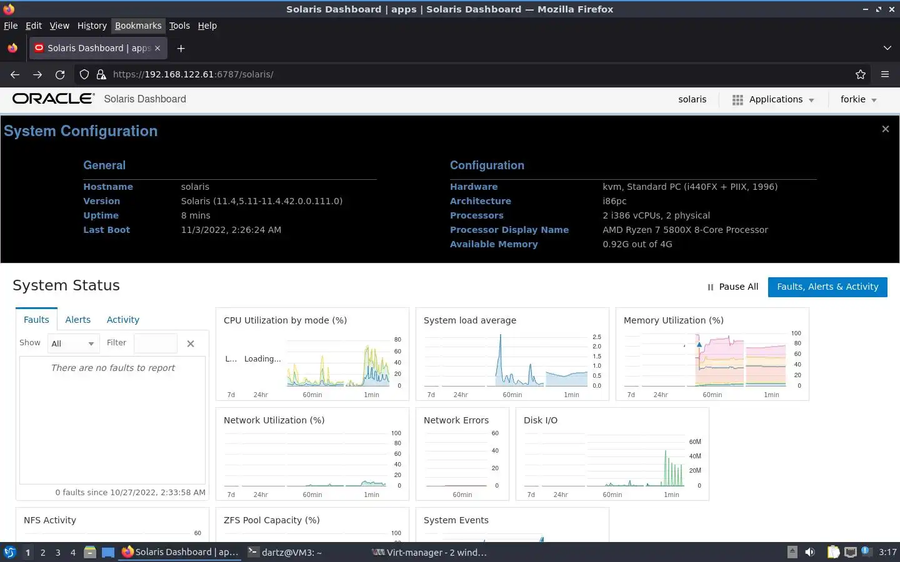Open the Firefox hamburger menu

(x=885, y=74)
